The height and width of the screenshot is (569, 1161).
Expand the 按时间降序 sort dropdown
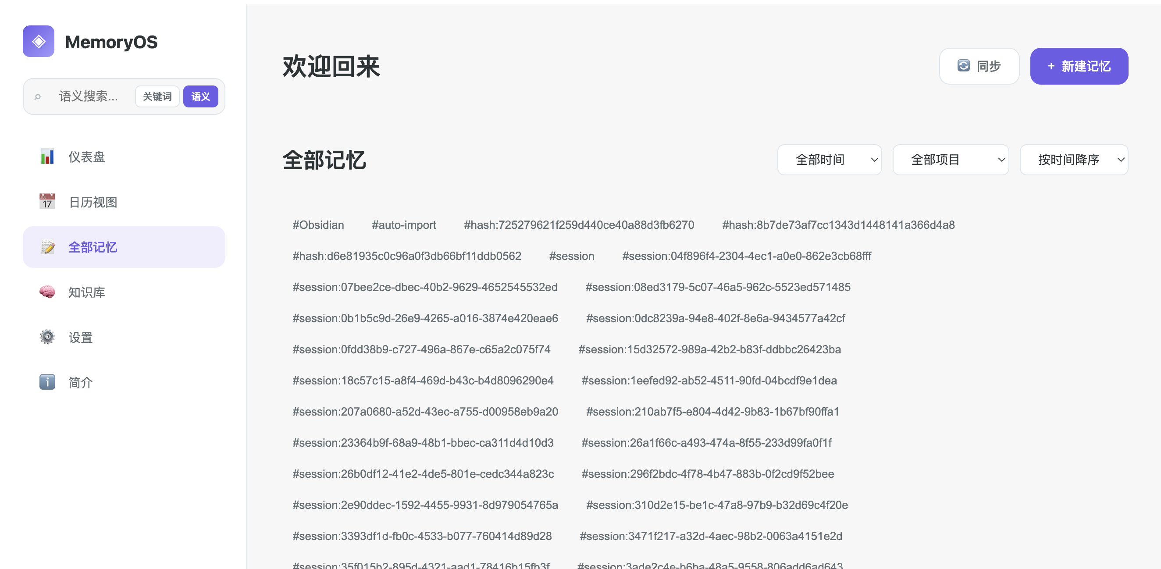[x=1073, y=160]
